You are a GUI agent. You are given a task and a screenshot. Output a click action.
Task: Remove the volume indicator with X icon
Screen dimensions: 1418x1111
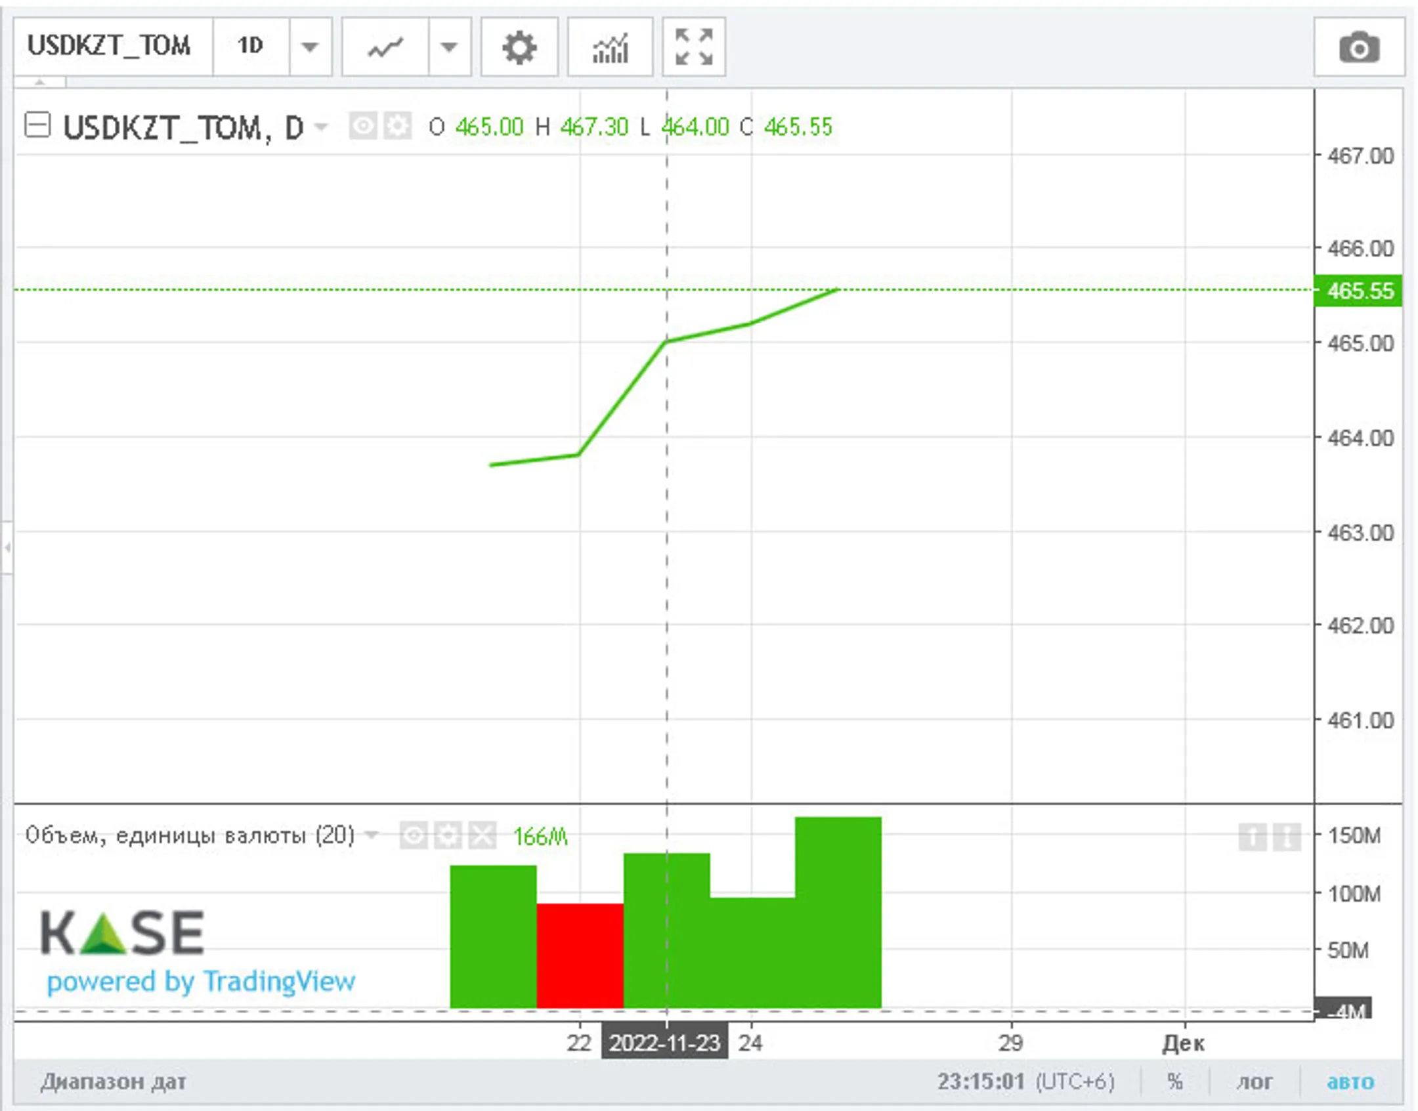coord(483,835)
